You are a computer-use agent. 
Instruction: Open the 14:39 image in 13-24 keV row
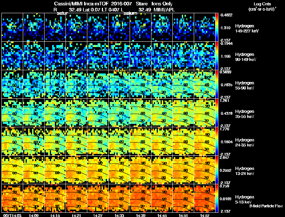tap(140, 170)
